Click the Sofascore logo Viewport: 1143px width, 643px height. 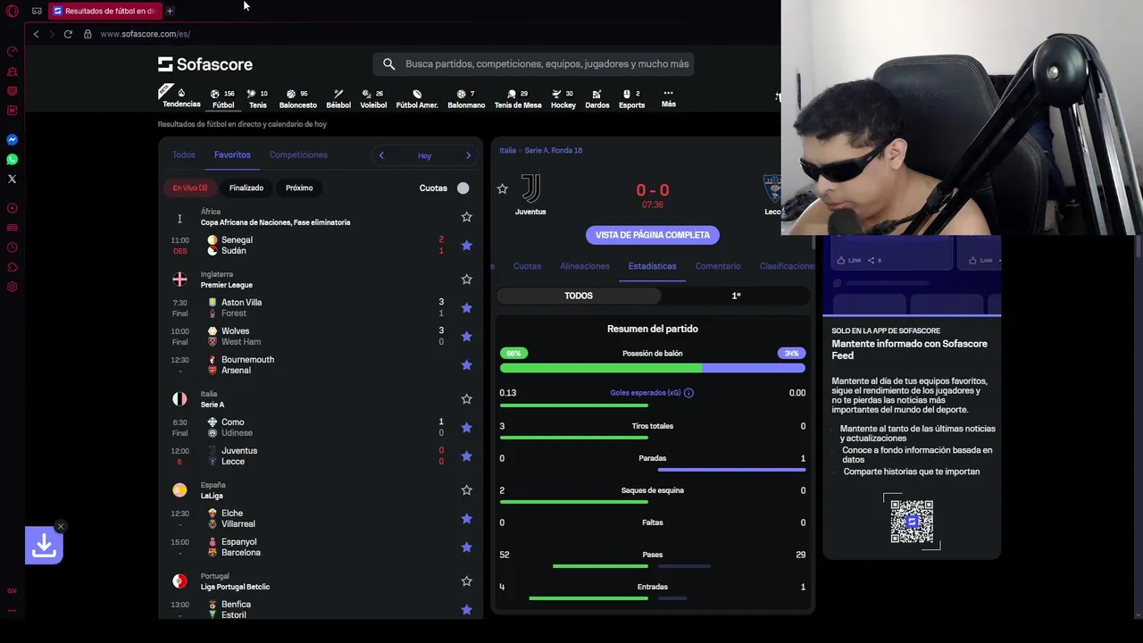[x=205, y=64]
